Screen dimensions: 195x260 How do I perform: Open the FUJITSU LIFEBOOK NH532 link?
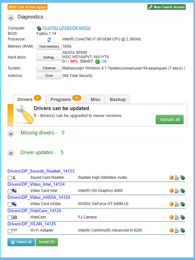click(x=66, y=28)
